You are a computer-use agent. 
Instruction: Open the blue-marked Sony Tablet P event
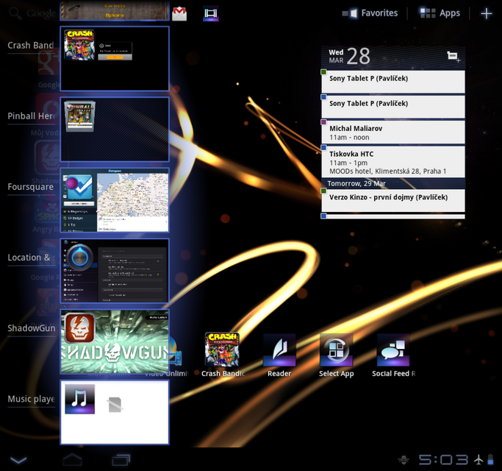[392, 107]
